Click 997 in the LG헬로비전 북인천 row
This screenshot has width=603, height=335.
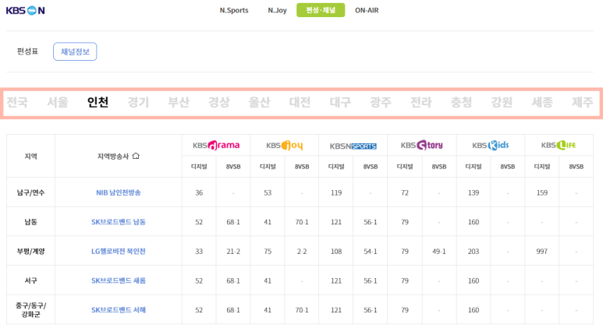pyautogui.click(x=542, y=251)
